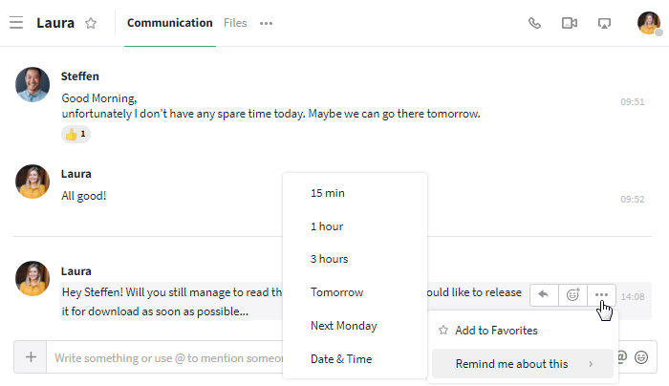Start screen sharing session
This screenshot has height=386, width=669.
pos(604,23)
